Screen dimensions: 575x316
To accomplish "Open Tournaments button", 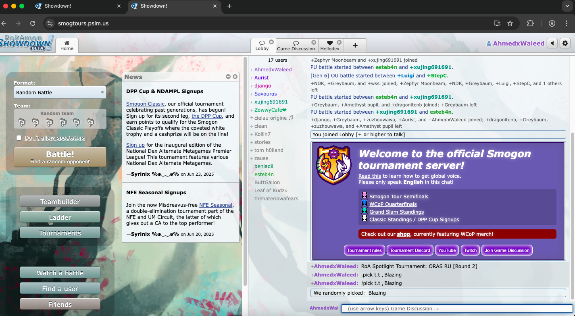I will [x=60, y=233].
